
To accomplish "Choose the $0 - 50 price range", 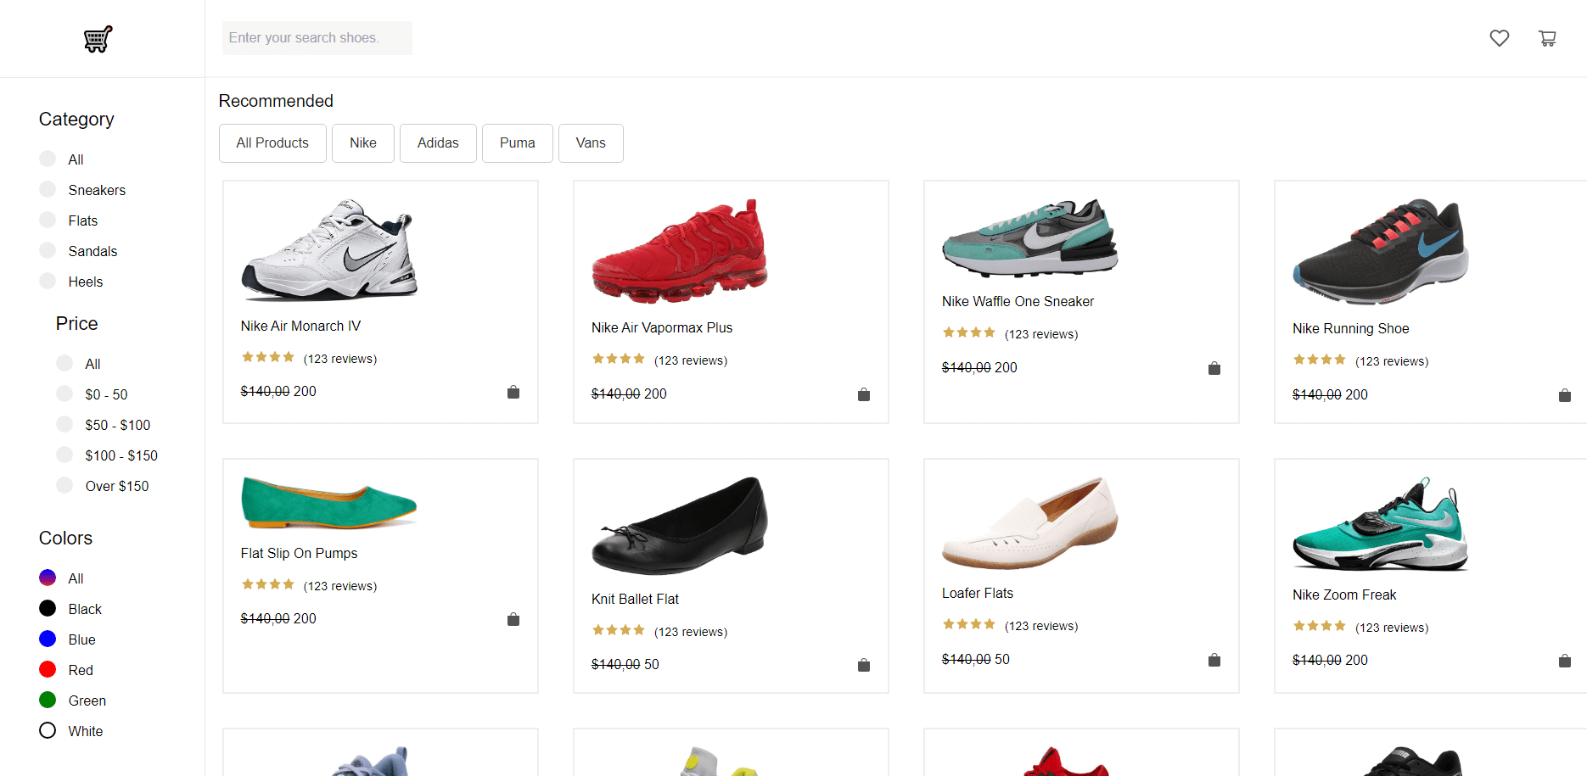I will [x=64, y=394].
